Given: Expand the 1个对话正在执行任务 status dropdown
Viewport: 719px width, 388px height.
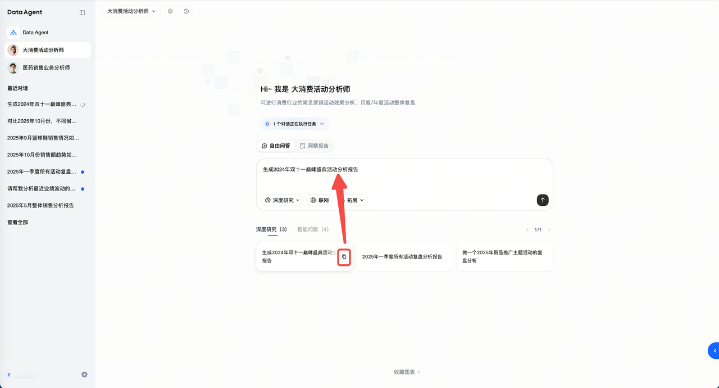Looking at the screenshot, I should (x=294, y=124).
